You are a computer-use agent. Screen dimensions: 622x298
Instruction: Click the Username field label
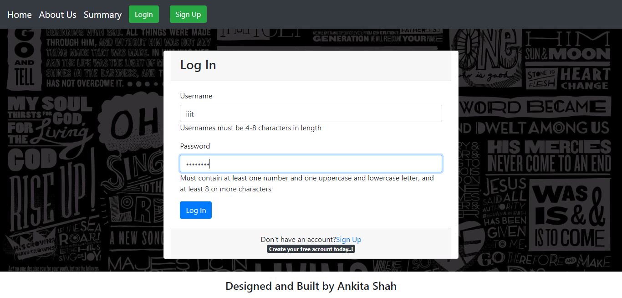coord(196,96)
